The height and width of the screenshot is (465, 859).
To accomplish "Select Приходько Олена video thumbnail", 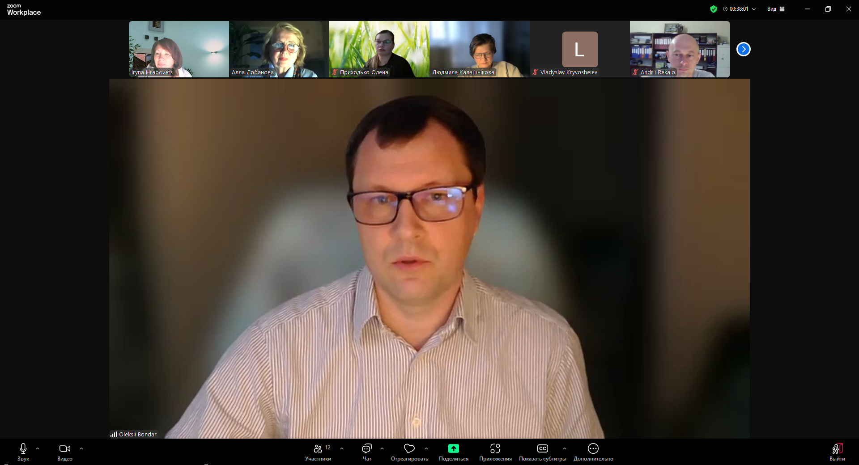I will [x=379, y=49].
